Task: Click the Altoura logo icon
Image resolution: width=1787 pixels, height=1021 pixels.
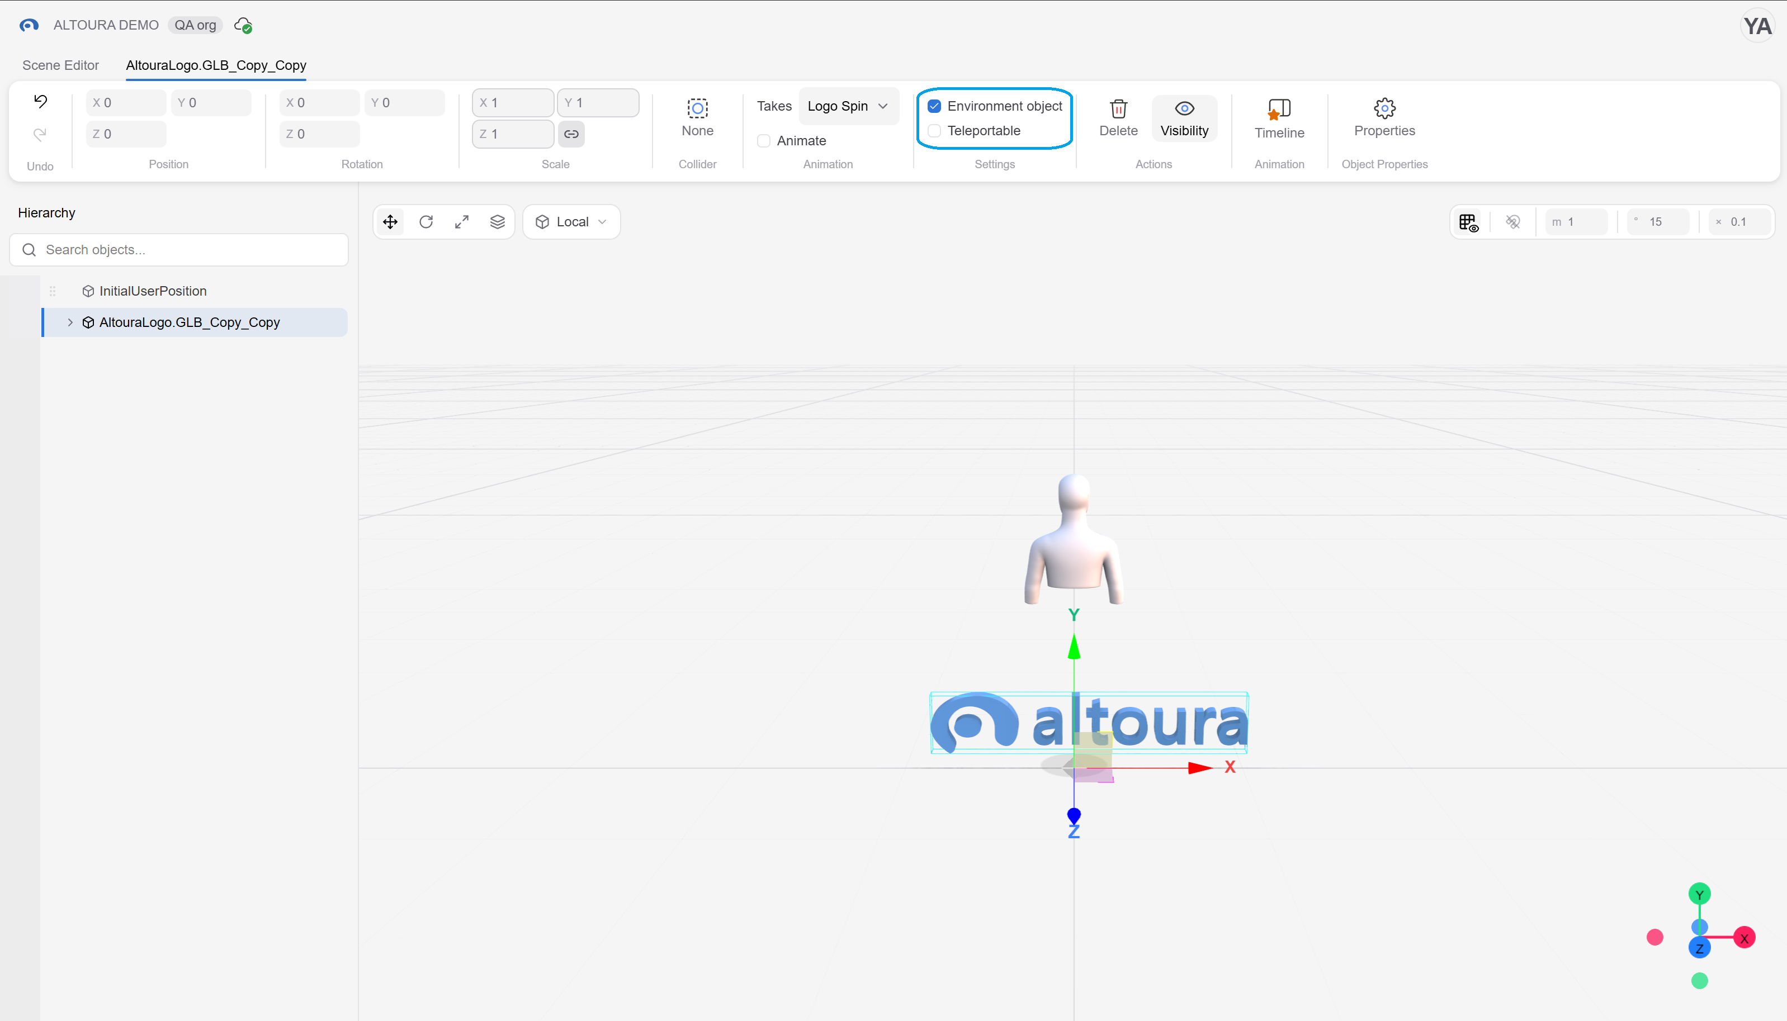Action: (x=29, y=25)
